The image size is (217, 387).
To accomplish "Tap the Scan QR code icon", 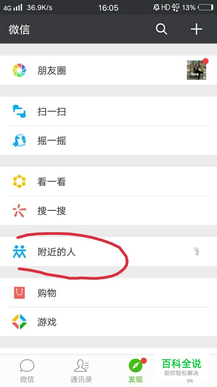I will click(x=19, y=112).
